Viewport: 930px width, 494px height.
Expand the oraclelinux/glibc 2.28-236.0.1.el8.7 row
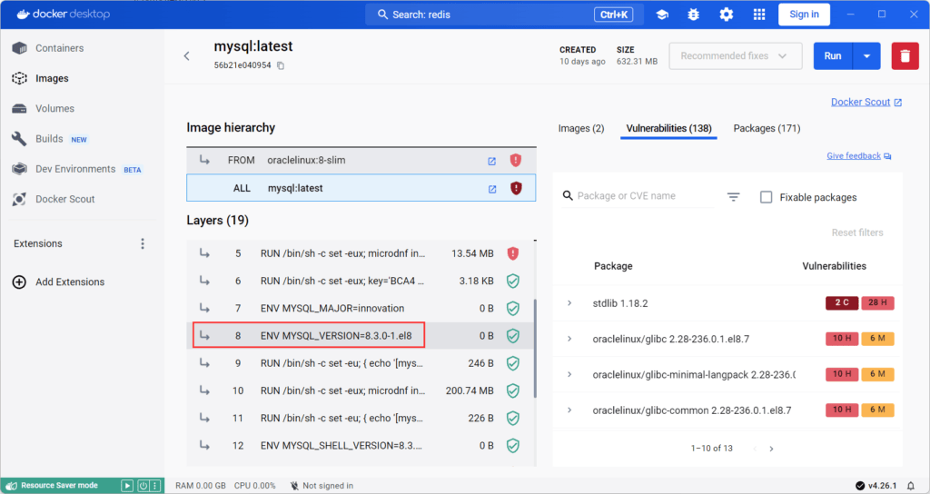[569, 339]
